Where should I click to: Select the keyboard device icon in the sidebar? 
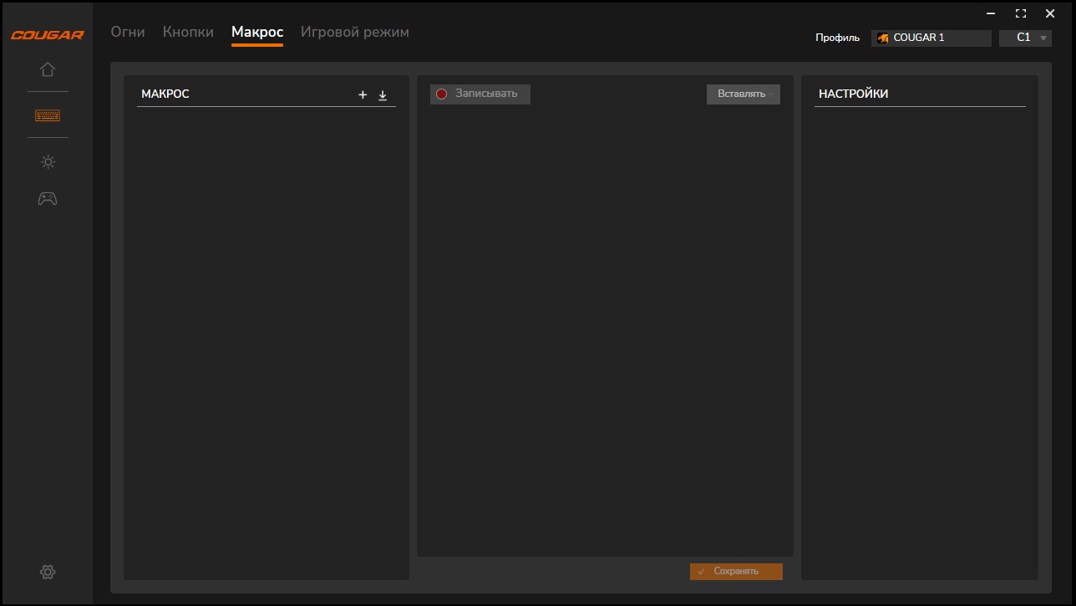click(48, 115)
